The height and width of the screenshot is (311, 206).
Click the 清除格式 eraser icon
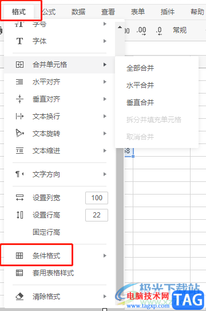pos(19,297)
